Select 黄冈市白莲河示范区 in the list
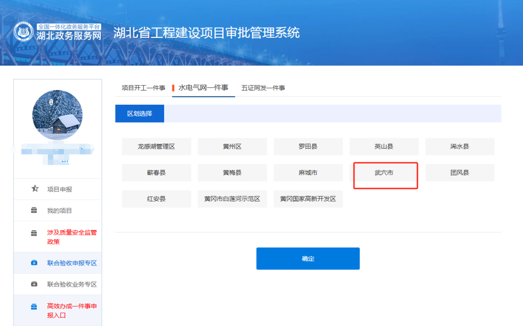523x326 pixels. (232, 199)
